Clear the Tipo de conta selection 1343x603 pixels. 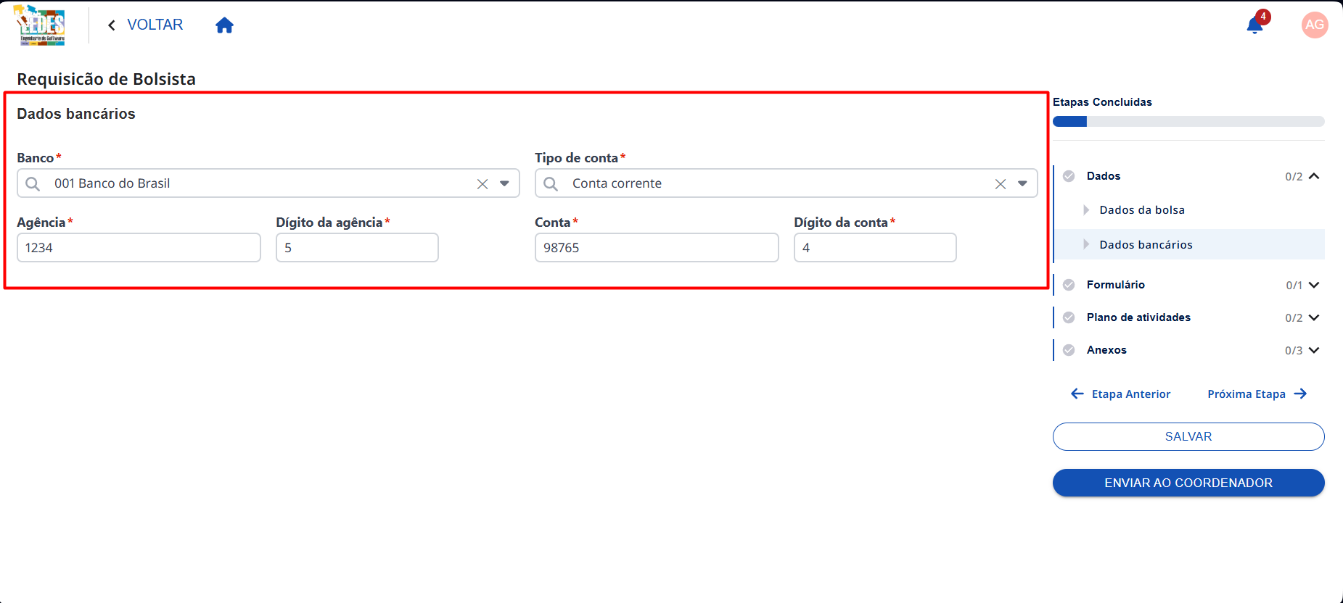1001,184
